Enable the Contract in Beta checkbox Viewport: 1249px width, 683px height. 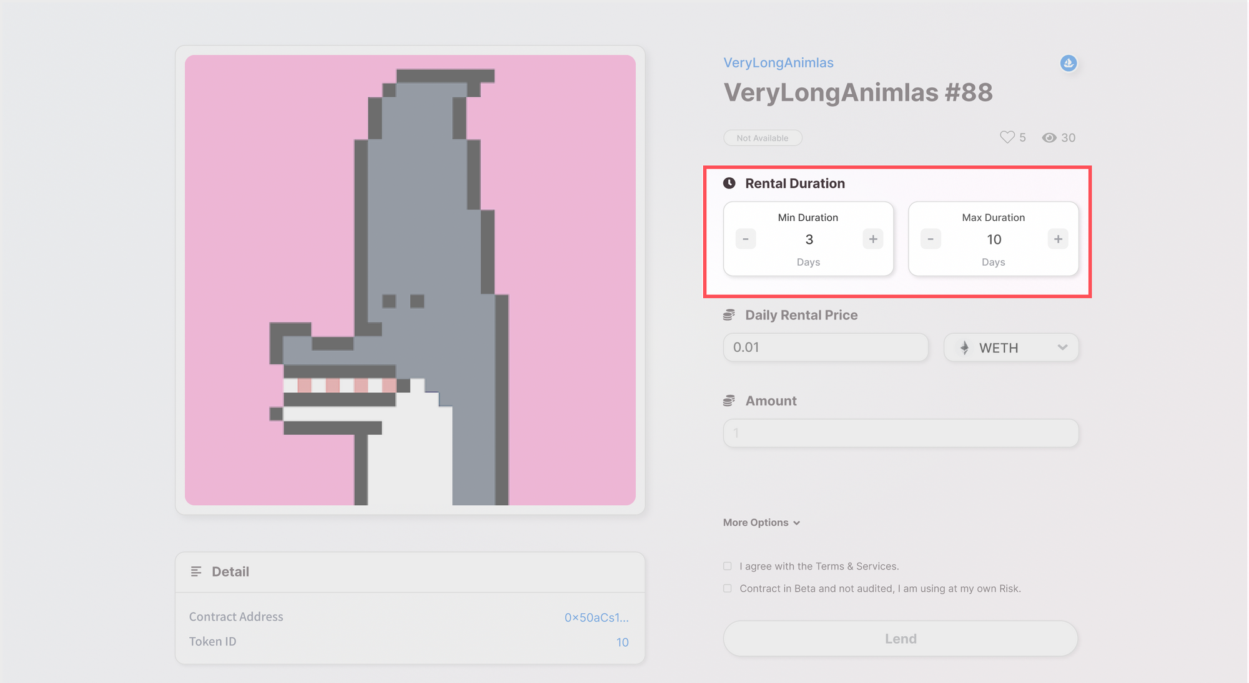[726, 589]
